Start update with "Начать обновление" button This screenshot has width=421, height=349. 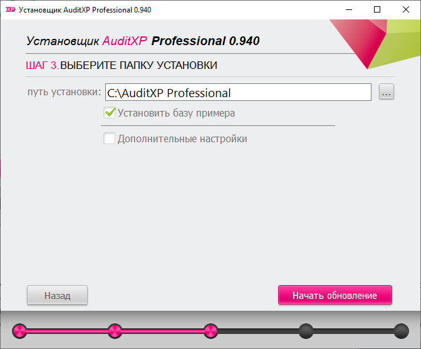click(335, 295)
